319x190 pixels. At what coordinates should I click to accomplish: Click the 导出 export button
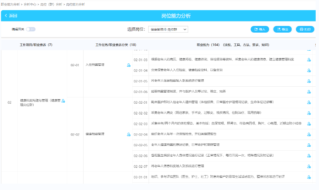tap(282, 29)
